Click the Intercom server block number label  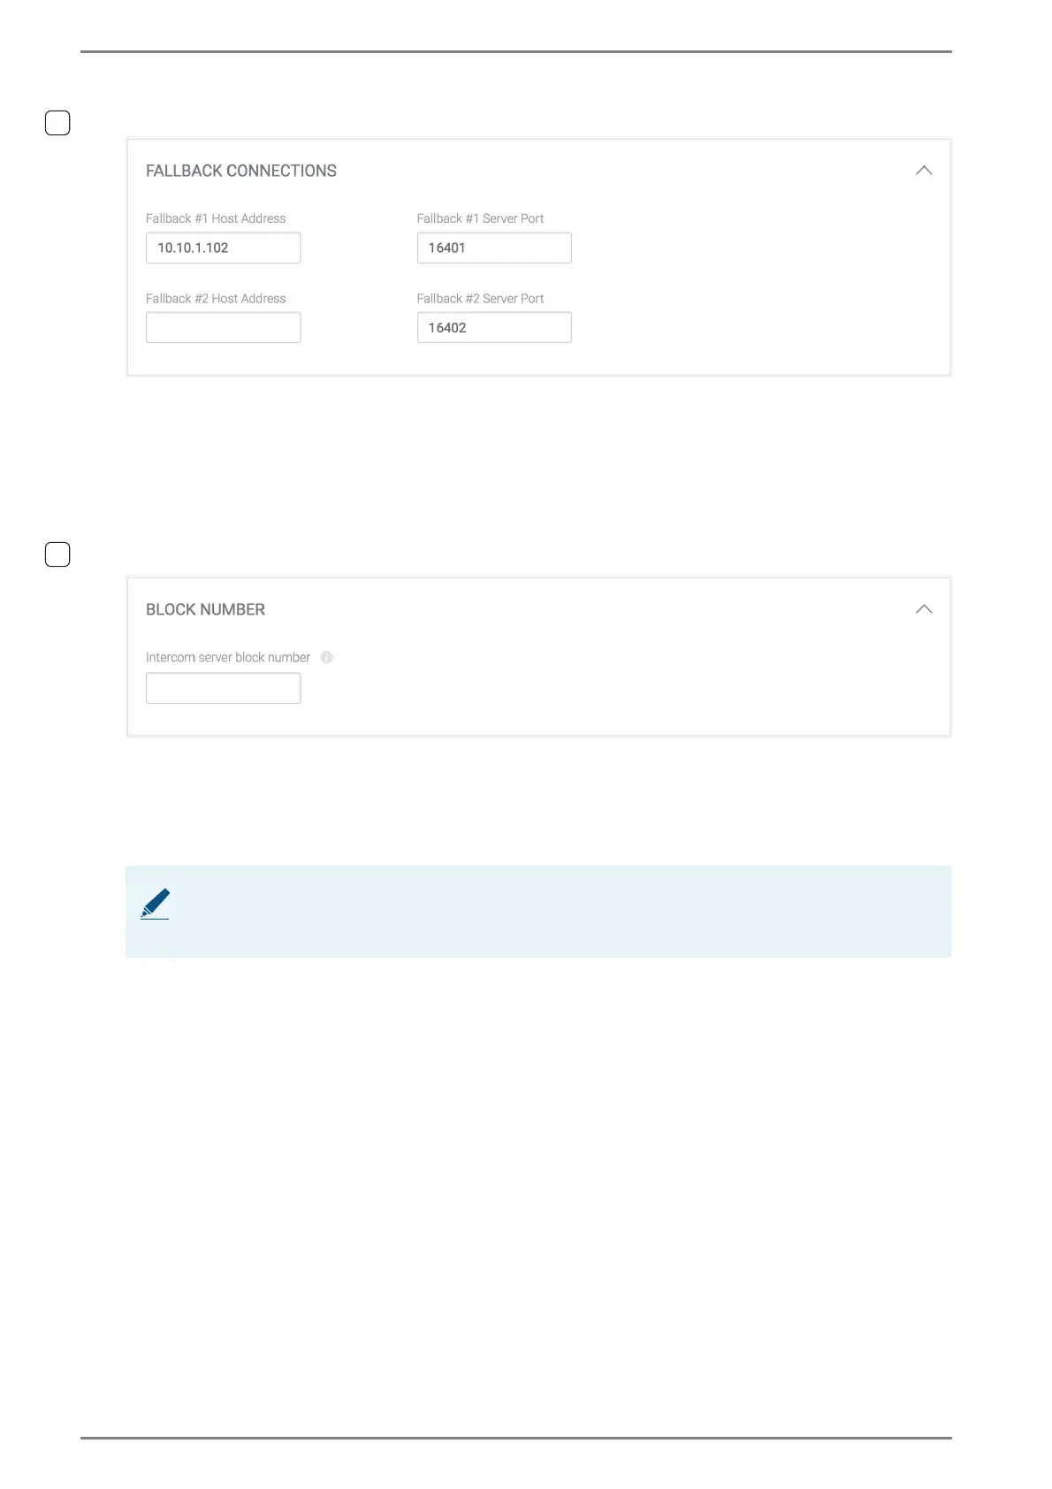[228, 657]
